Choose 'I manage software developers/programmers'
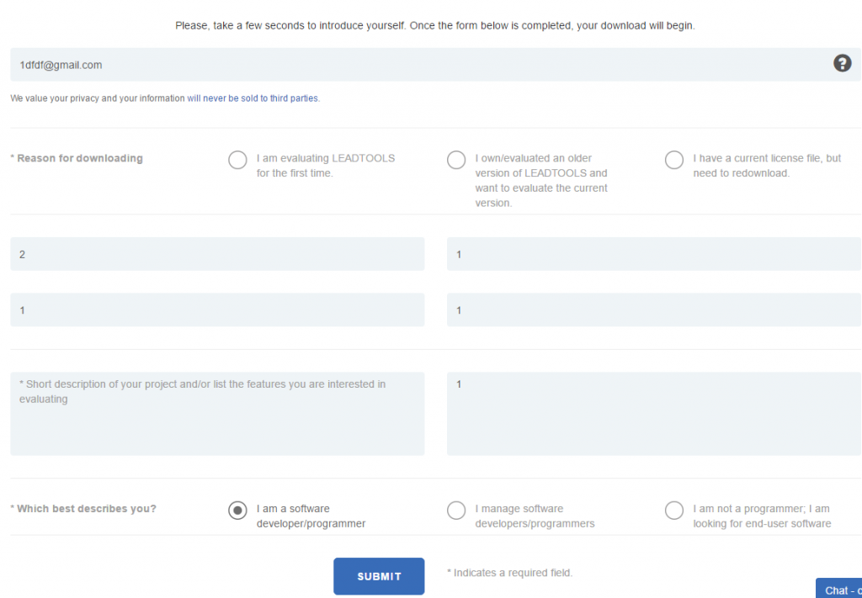 tap(456, 511)
